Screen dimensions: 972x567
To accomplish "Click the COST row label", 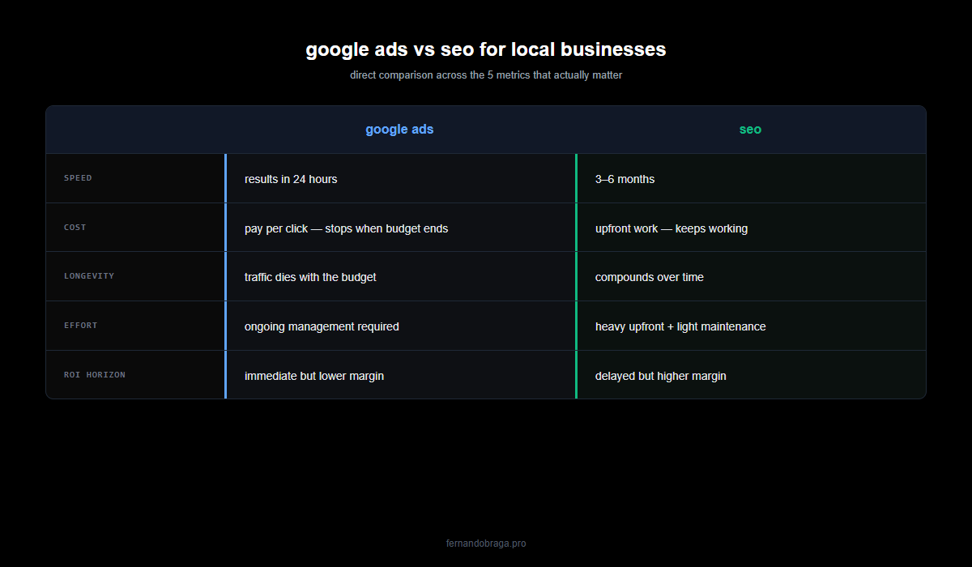I will pyautogui.click(x=75, y=228).
